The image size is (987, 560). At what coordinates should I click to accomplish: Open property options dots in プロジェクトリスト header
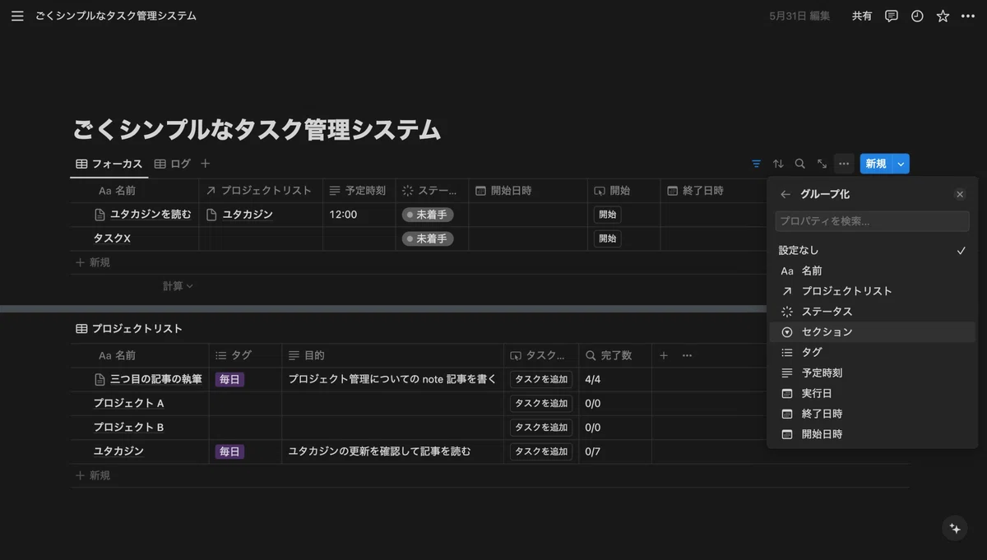pos(687,355)
